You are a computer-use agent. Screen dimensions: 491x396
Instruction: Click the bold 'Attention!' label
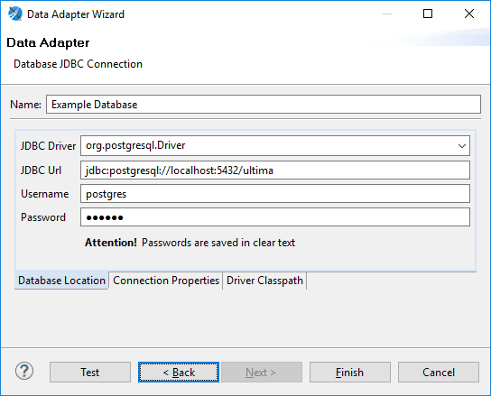(x=111, y=243)
